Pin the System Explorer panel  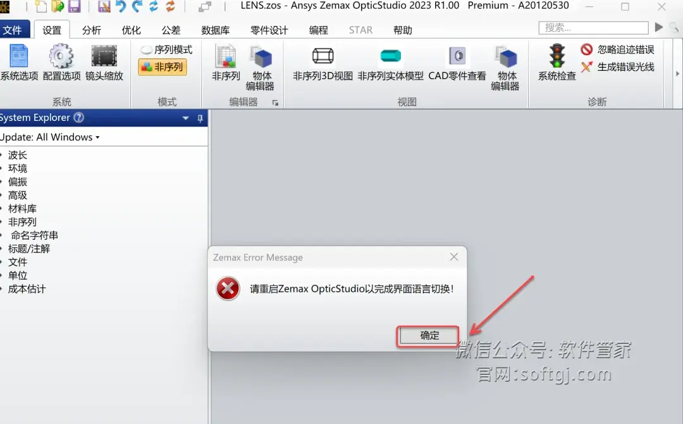(200, 118)
